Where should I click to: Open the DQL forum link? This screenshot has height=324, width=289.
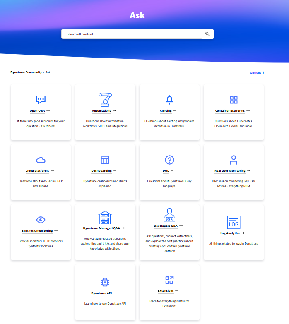[166, 170]
